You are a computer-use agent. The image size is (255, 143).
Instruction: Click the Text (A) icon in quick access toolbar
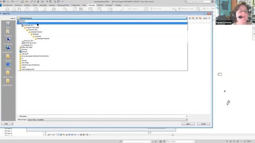click(38, 2)
